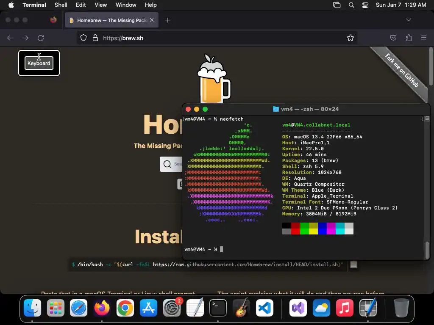Click the green color block in neofetch

pos(304,229)
